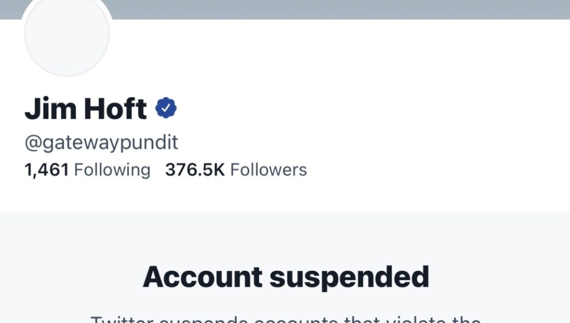Click the Account suspended heading

pyautogui.click(x=285, y=278)
